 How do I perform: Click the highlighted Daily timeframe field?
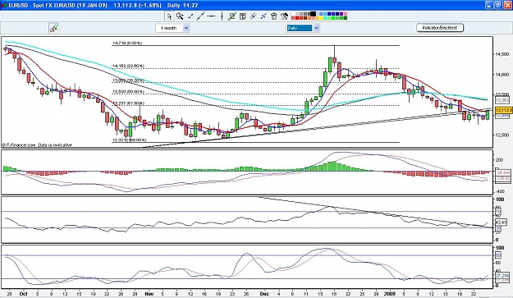point(300,28)
